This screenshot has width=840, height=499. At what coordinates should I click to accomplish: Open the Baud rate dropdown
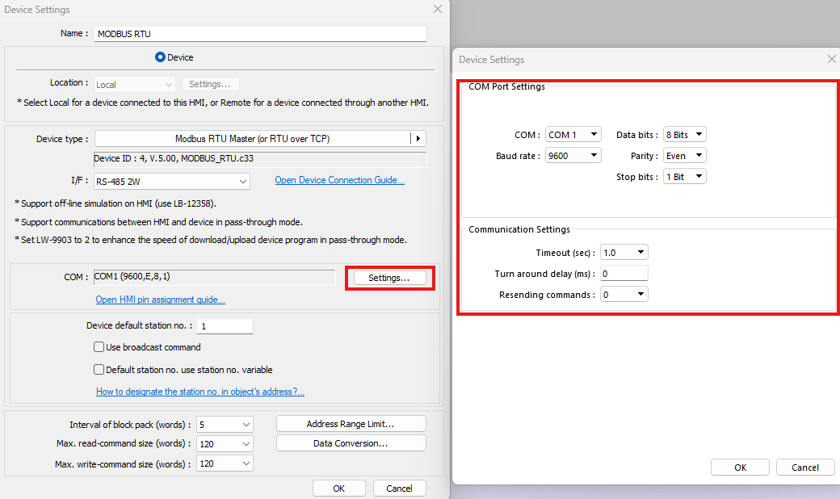[573, 156]
